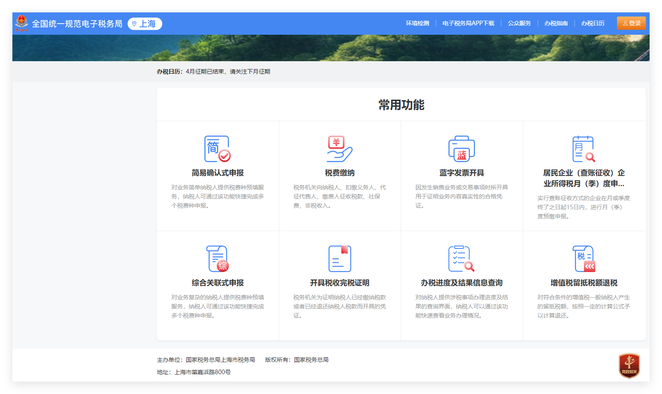
Task: Click the 4月征期已结束 calendar notice text
Action: pyautogui.click(x=228, y=72)
